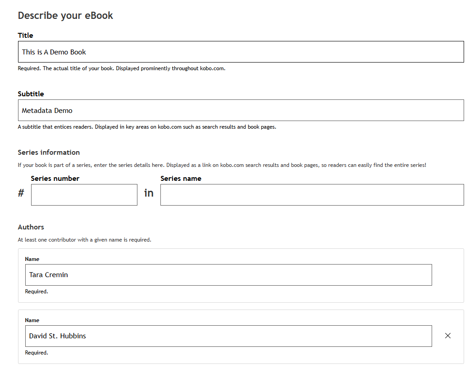This screenshot has width=474, height=368.
Task: Click the 'Series information' heading
Action: (49, 153)
